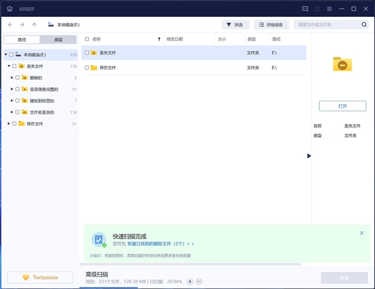Click the share/export icon in title bar

coord(317,9)
